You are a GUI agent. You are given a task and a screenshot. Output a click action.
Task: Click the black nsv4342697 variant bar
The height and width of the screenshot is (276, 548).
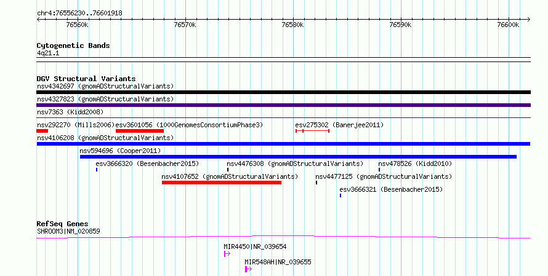(283, 92)
